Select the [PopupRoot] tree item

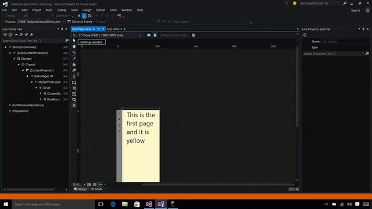[20, 111]
